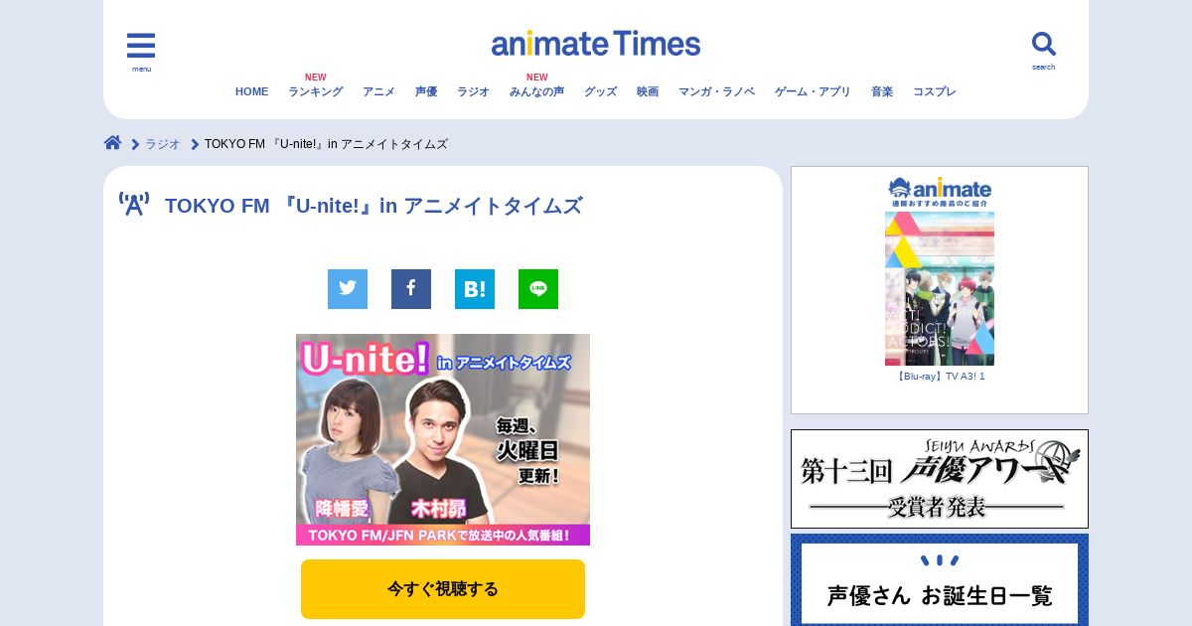This screenshot has width=1192, height=626.
Task: Go to マンガ・ラノベ section
Action: tap(716, 91)
